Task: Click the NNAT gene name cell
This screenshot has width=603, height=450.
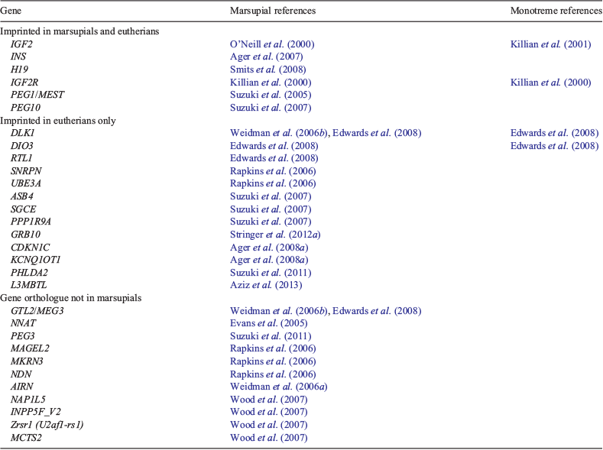Action: 23,323
